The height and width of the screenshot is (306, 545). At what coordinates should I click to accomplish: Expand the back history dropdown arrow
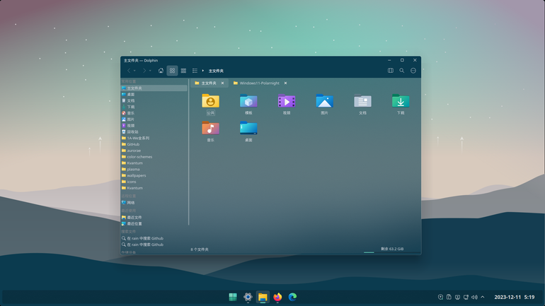pos(134,71)
